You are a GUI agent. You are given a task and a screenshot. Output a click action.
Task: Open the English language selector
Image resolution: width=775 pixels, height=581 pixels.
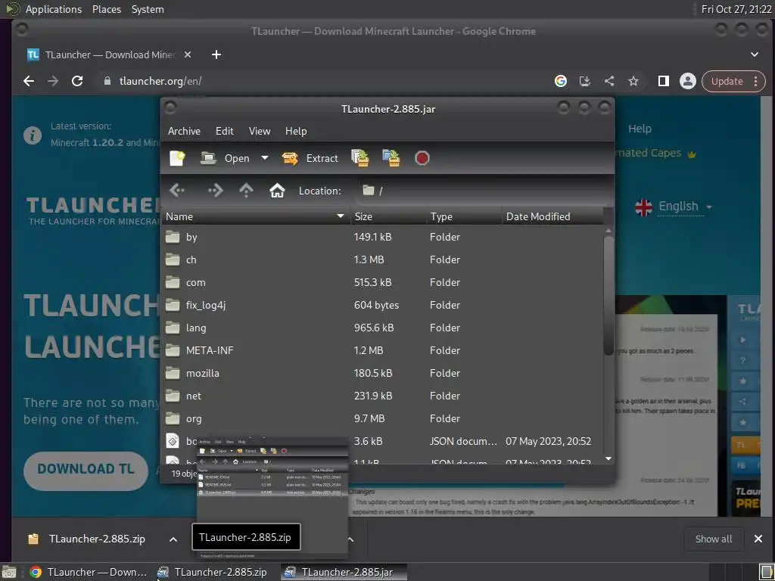tap(674, 207)
